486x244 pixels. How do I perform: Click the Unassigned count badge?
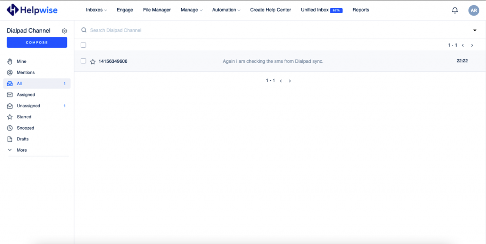tap(65, 106)
